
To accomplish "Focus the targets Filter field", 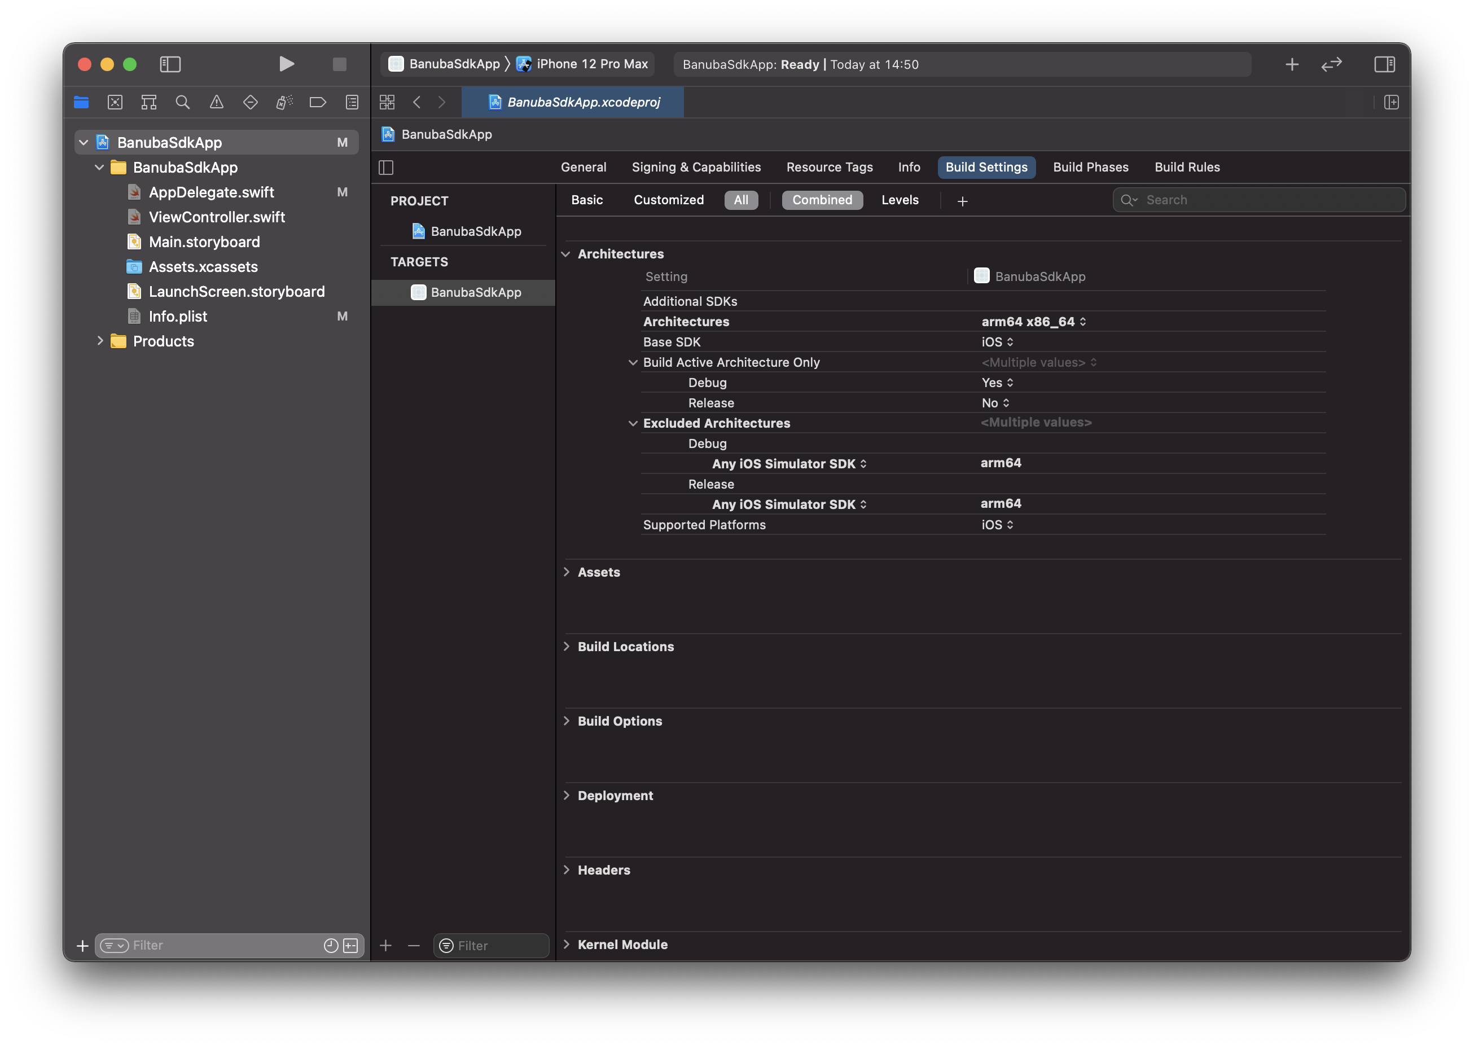I will (491, 945).
